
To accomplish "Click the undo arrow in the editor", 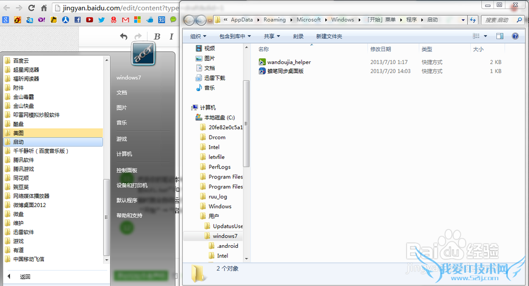I will click(x=124, y=37).
